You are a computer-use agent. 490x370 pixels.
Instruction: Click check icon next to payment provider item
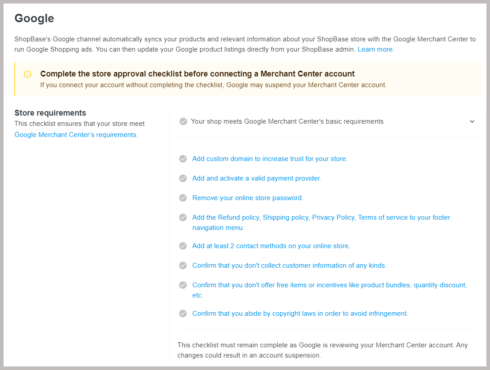(183, 178)
